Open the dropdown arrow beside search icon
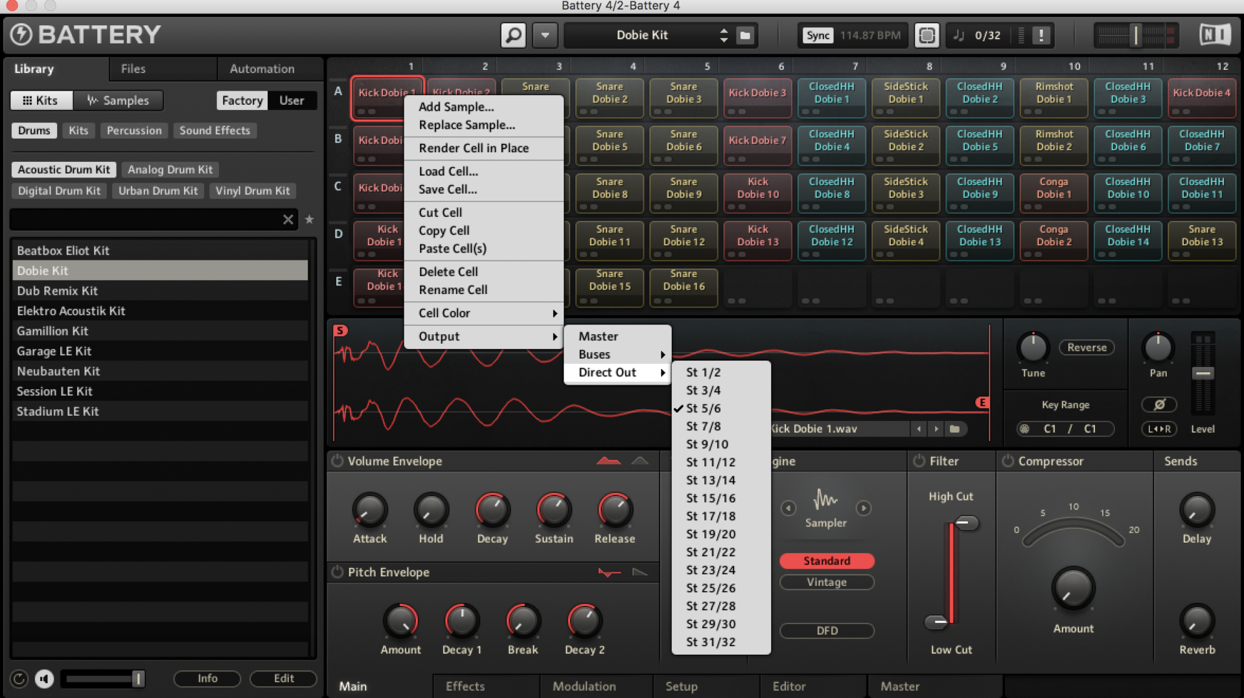Screen dimensions: 1244x698 545,35
